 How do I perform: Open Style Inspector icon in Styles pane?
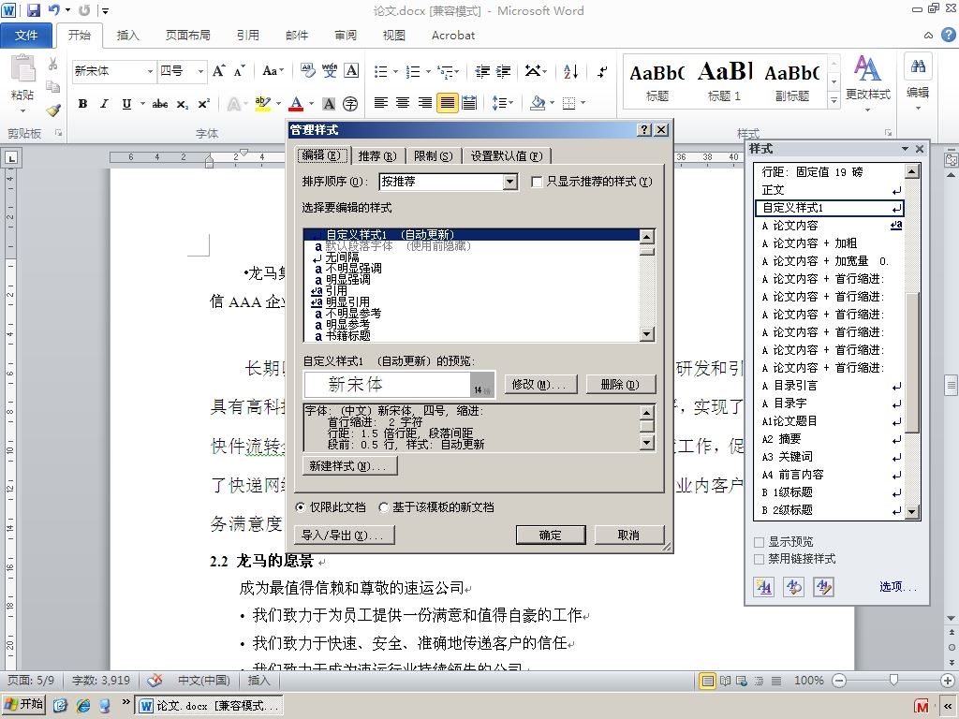[x=794, y=587]
